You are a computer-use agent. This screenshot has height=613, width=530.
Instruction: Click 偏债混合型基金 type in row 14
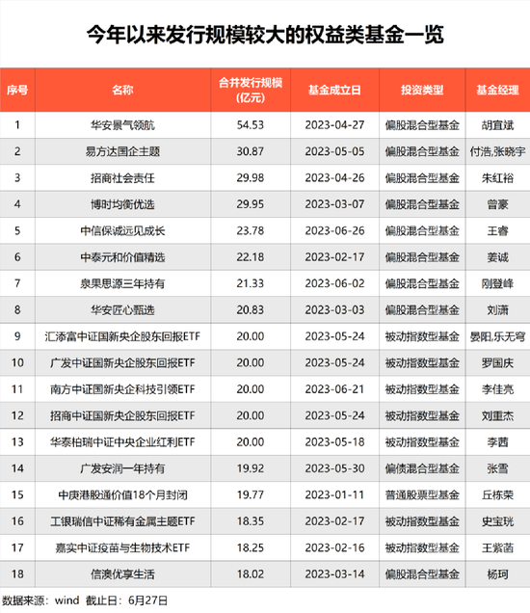(x=422, y=468)
